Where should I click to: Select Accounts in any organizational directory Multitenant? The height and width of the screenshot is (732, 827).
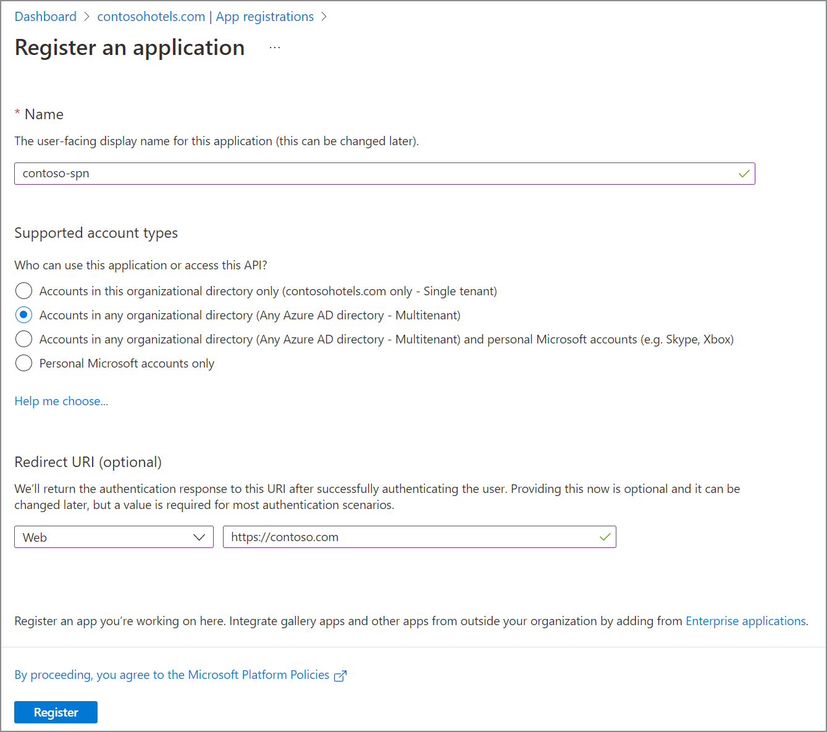click(x=23, y=314)
